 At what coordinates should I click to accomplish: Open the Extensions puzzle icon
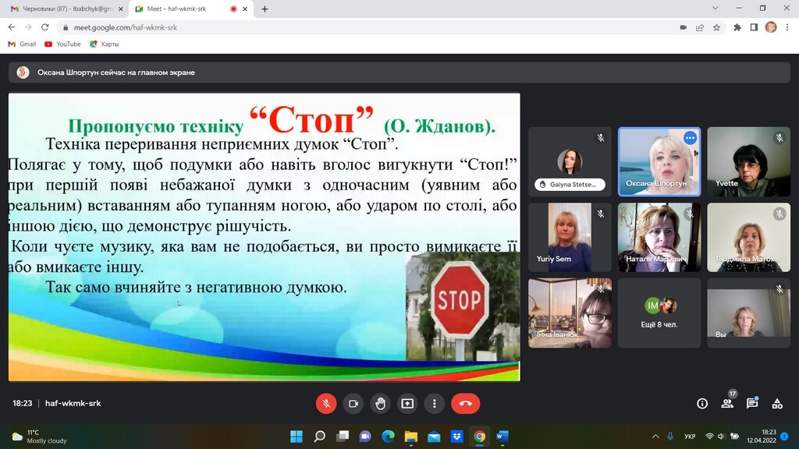737,27
